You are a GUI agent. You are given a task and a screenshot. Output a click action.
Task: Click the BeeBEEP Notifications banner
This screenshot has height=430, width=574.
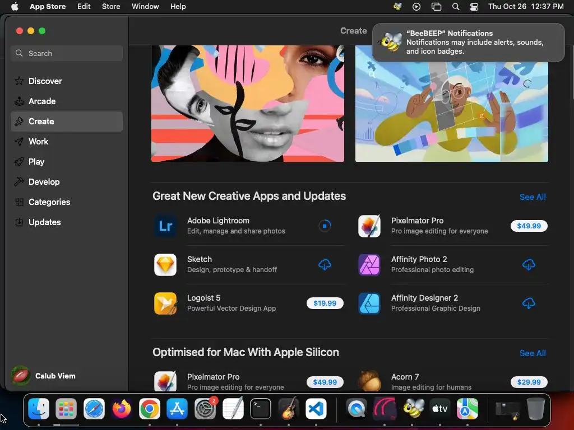469,43
